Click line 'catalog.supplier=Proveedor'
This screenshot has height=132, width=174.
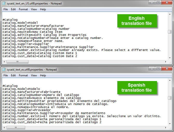pos(27,110)
